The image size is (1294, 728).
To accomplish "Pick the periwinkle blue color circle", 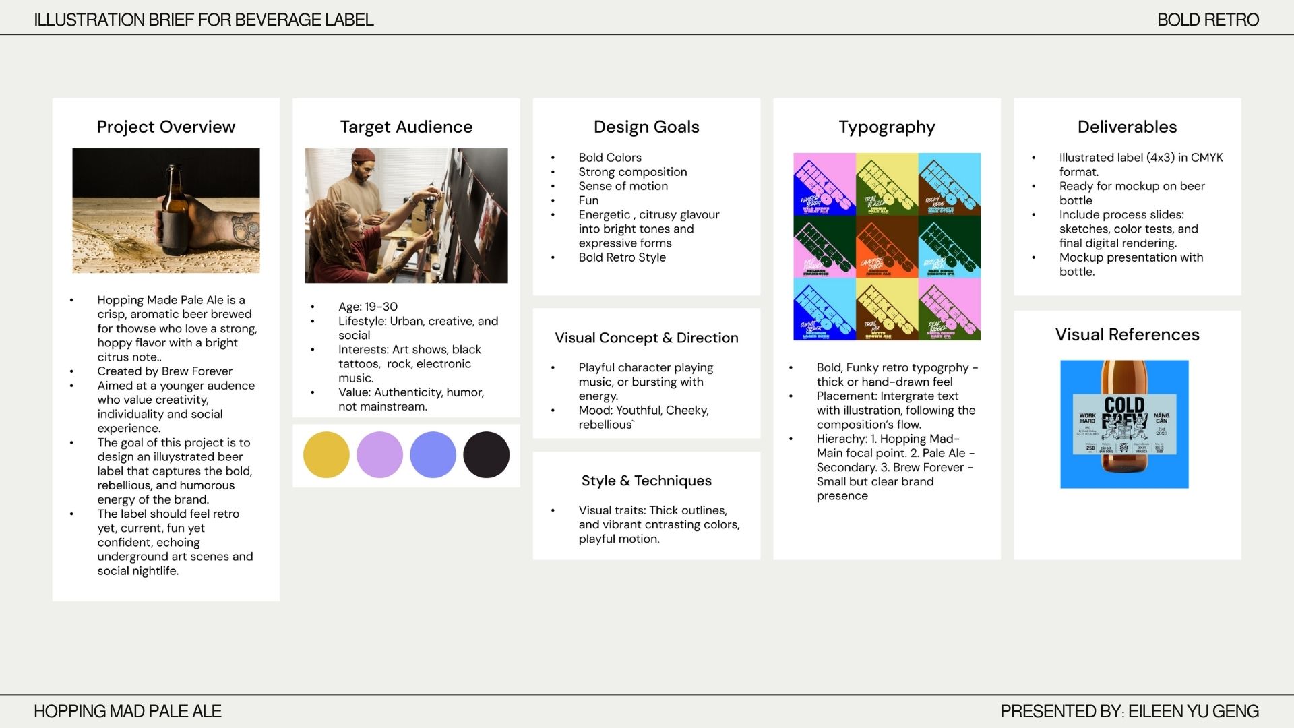I will (433, 455).
